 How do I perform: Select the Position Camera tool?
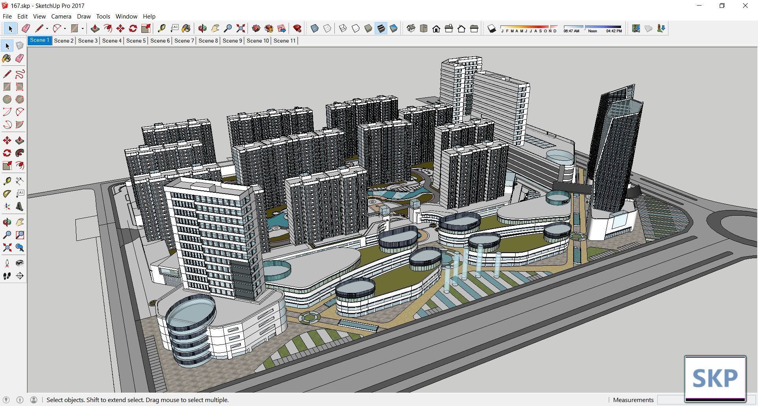[7, 263]
